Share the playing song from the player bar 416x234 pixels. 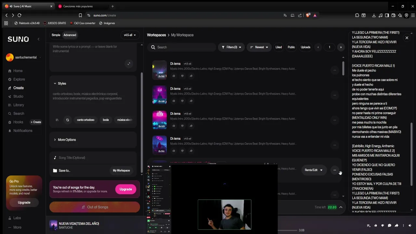point(396,226)
